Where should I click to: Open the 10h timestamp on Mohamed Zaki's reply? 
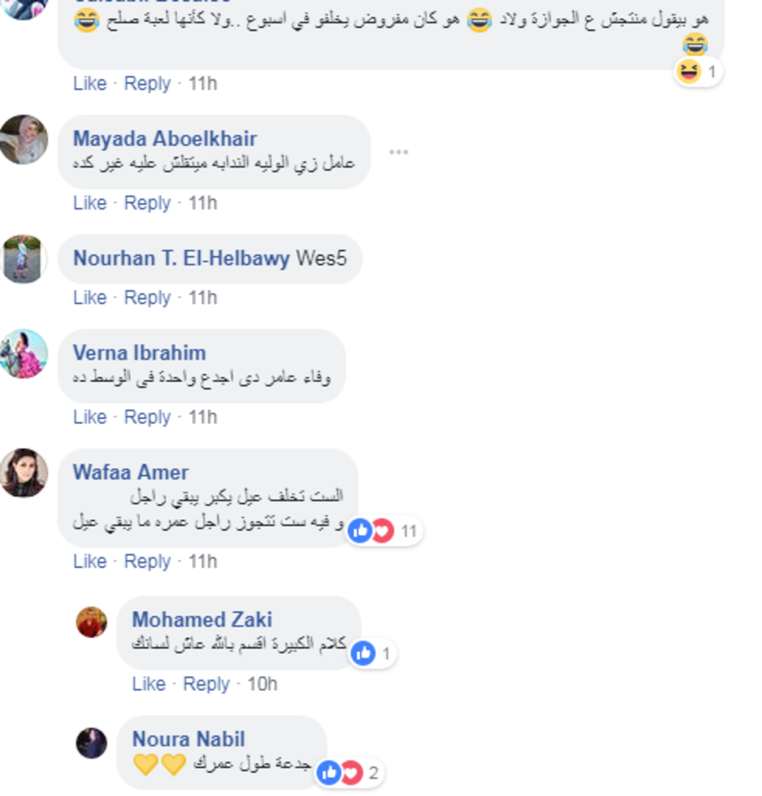point(262,684)
